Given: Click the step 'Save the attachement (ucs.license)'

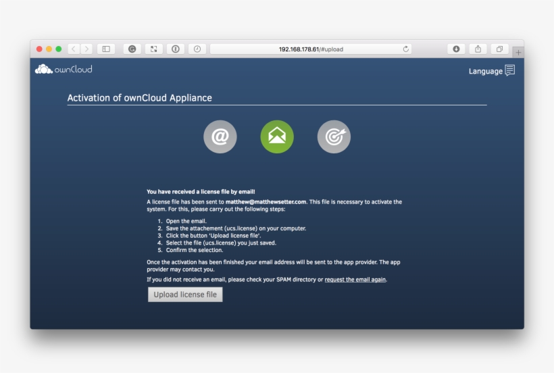Looking at the screenshot, I should (236, 228).
